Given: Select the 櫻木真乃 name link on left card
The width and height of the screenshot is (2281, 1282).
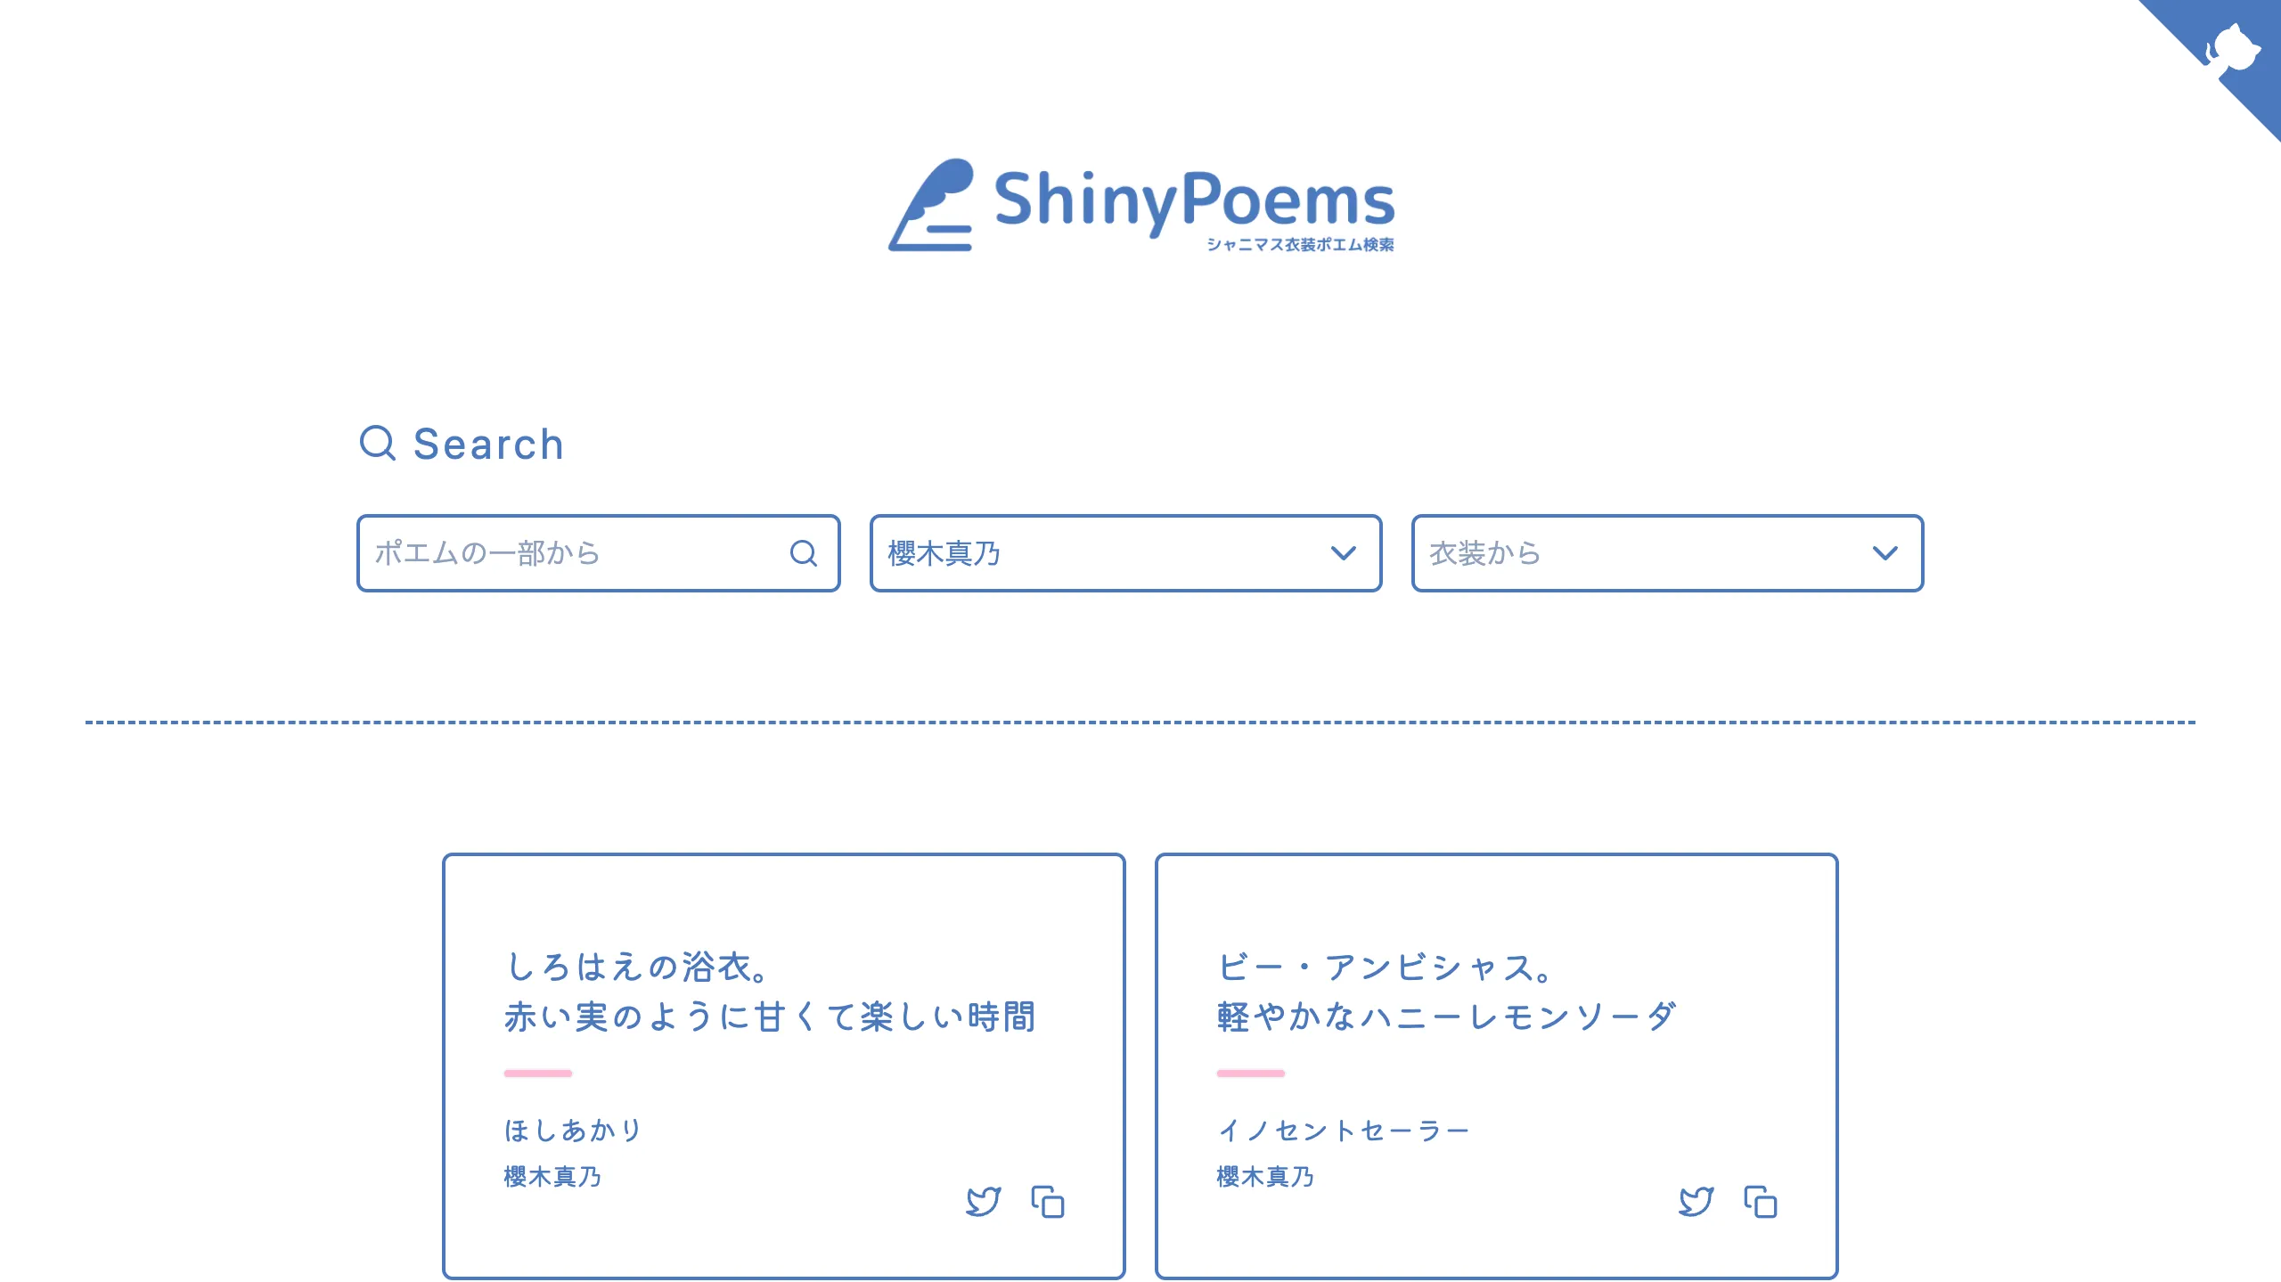Looking at the screenshot, I should pyautogui.click(x=552, y=1177).
